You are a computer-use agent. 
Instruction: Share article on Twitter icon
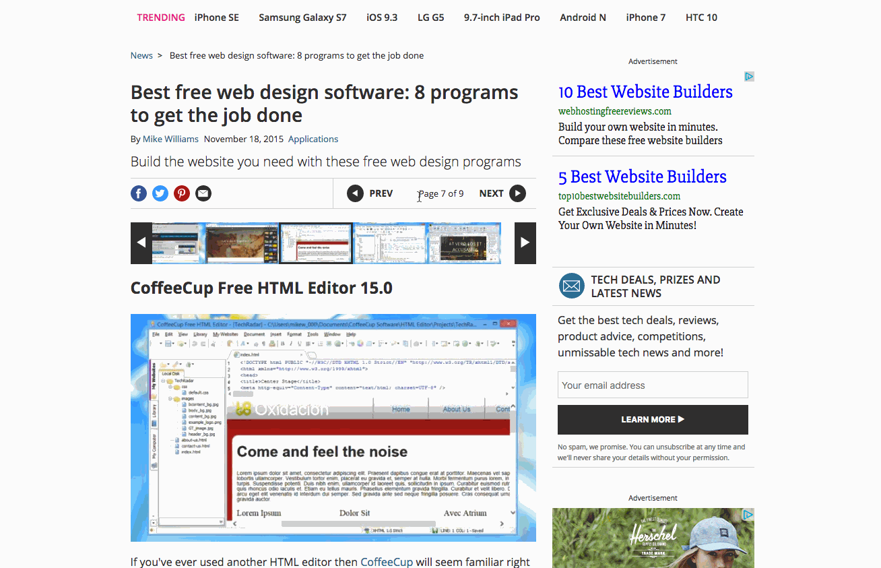tap(160, 194)
